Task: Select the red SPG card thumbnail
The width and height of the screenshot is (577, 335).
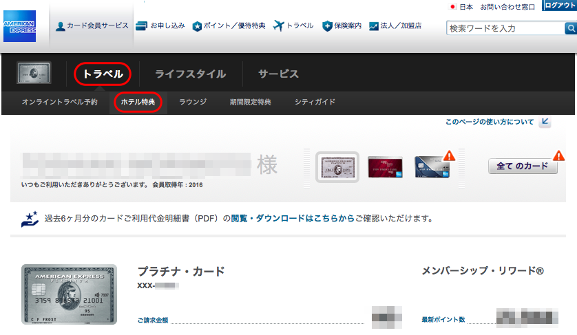Action: point(385,167)
